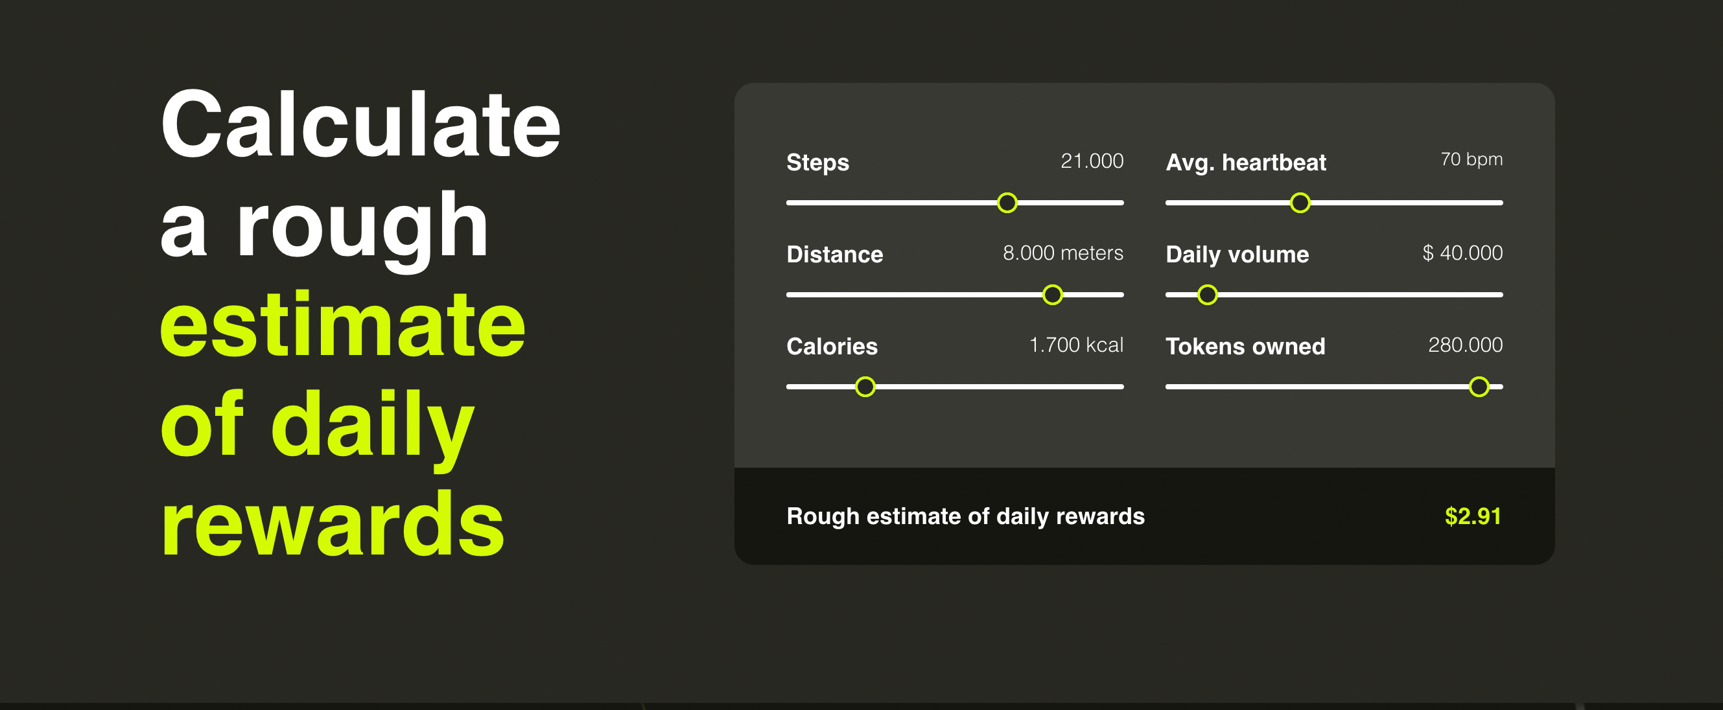Click the Tokens owned label
The width and height of the screenshot is (1723, 710).
tap(1245, 347)
